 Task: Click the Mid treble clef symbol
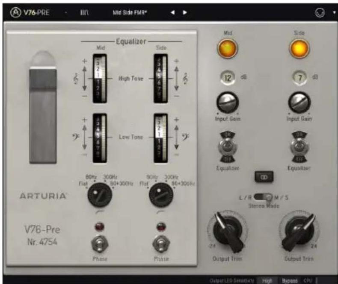(x=76, y=79)
